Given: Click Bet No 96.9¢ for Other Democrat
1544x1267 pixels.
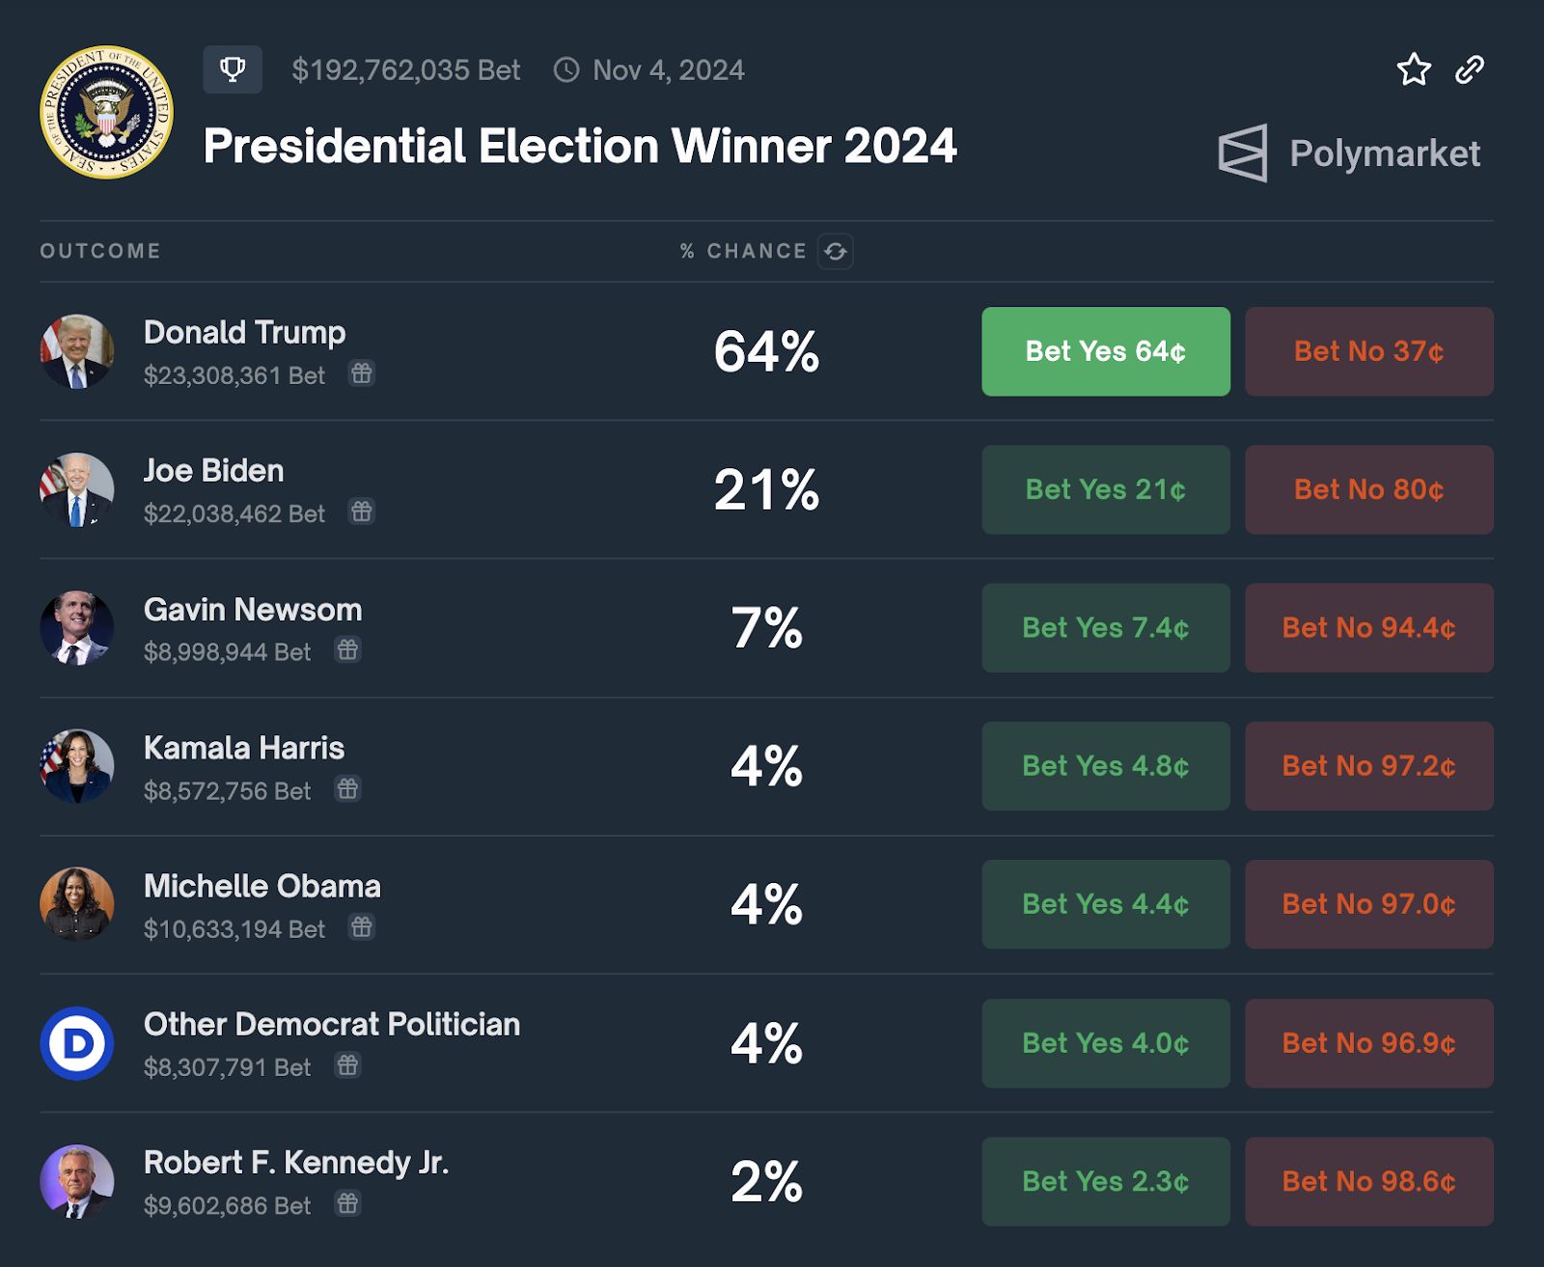Looking at the screenshot, I should [x=1369, y=1043].
